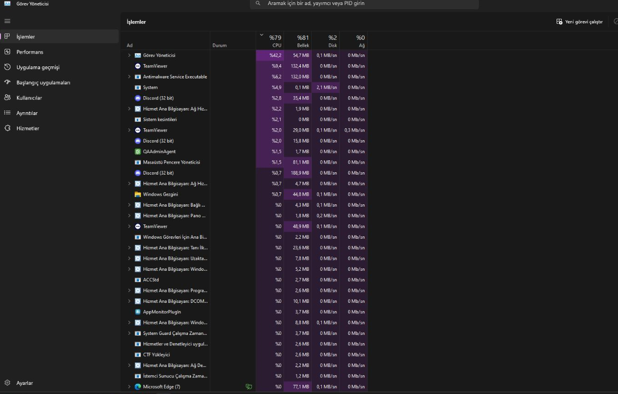Select the CTF Yükleyici icon

(x=138, y=355)
